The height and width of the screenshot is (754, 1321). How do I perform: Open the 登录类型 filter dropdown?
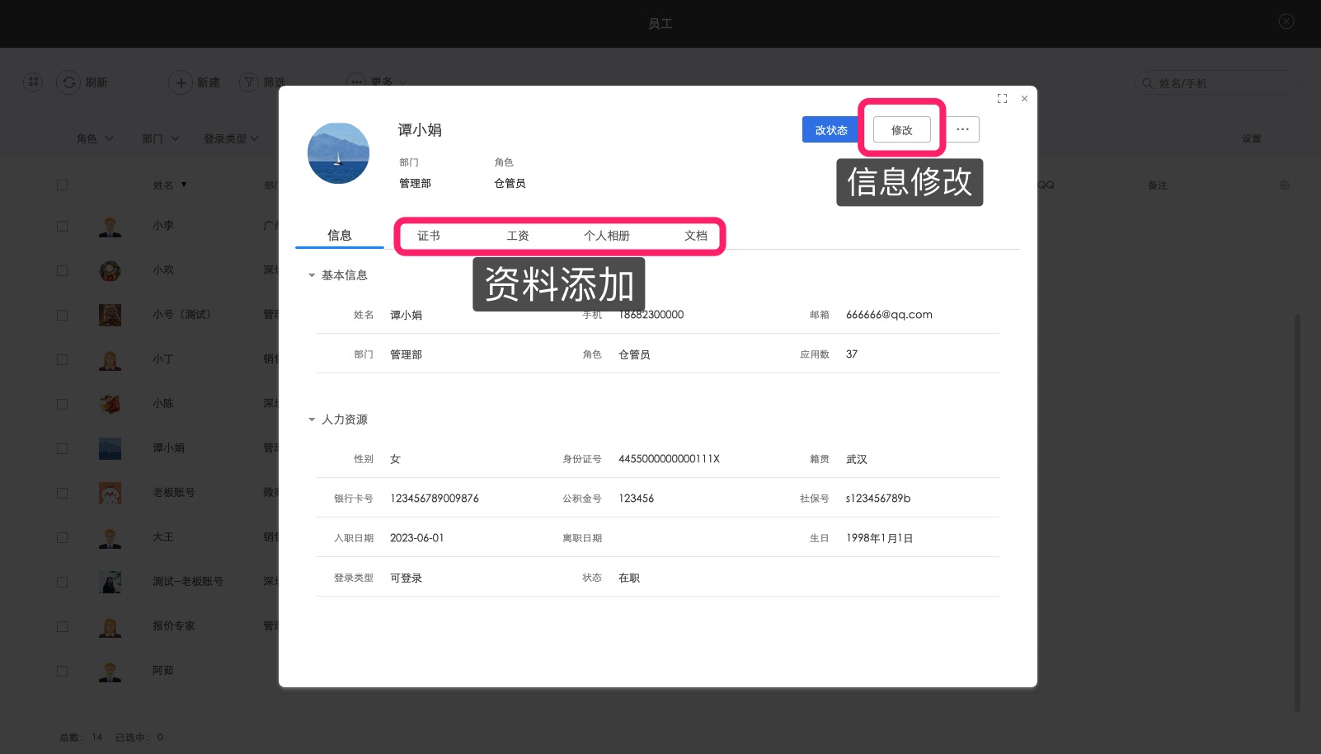(231, 138)
